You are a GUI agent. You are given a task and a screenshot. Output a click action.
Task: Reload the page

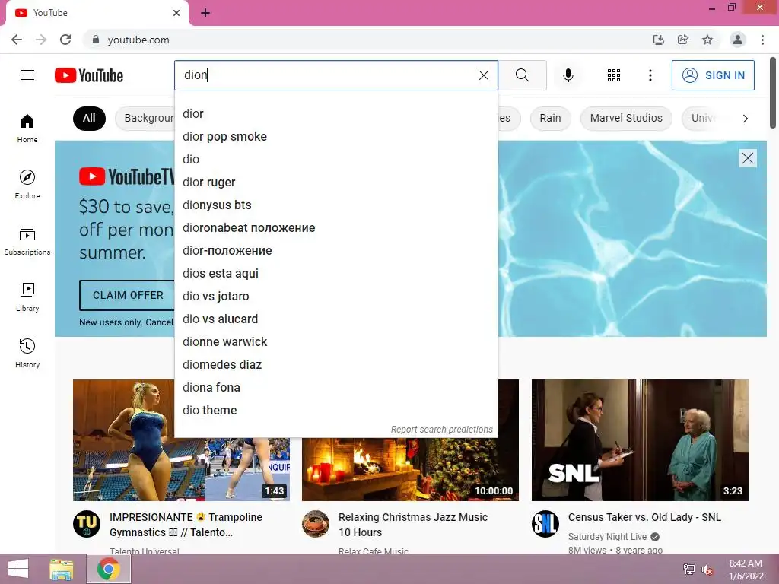[x=65, y=40]
